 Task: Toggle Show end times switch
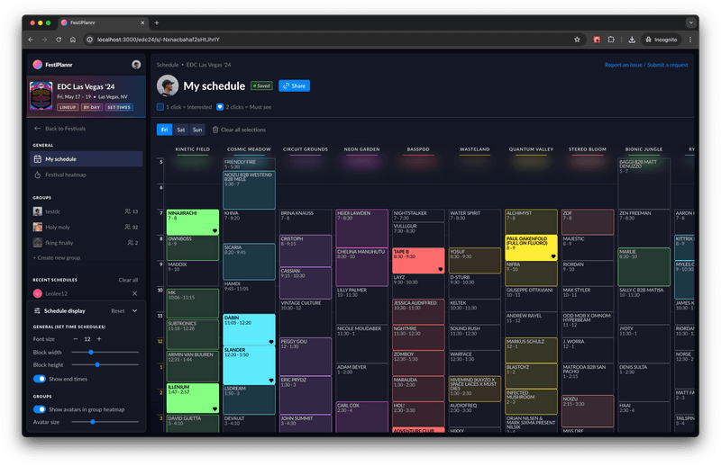point(41,379)
